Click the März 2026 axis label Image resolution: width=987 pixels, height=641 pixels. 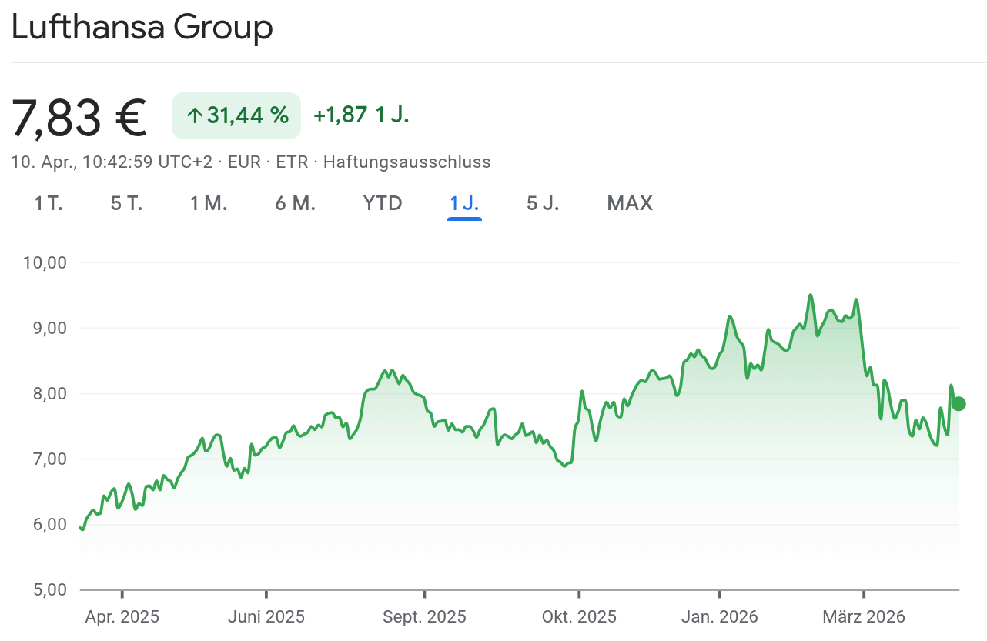point(864,616)
